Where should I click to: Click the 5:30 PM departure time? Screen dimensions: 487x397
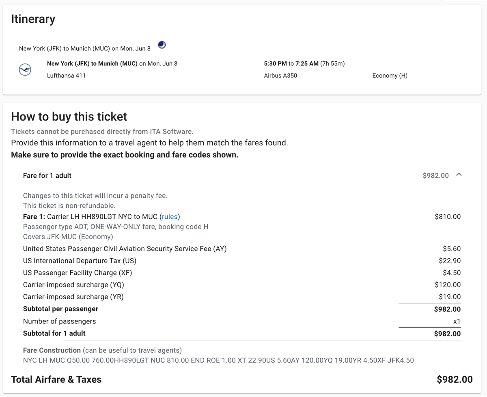point(275,63)
